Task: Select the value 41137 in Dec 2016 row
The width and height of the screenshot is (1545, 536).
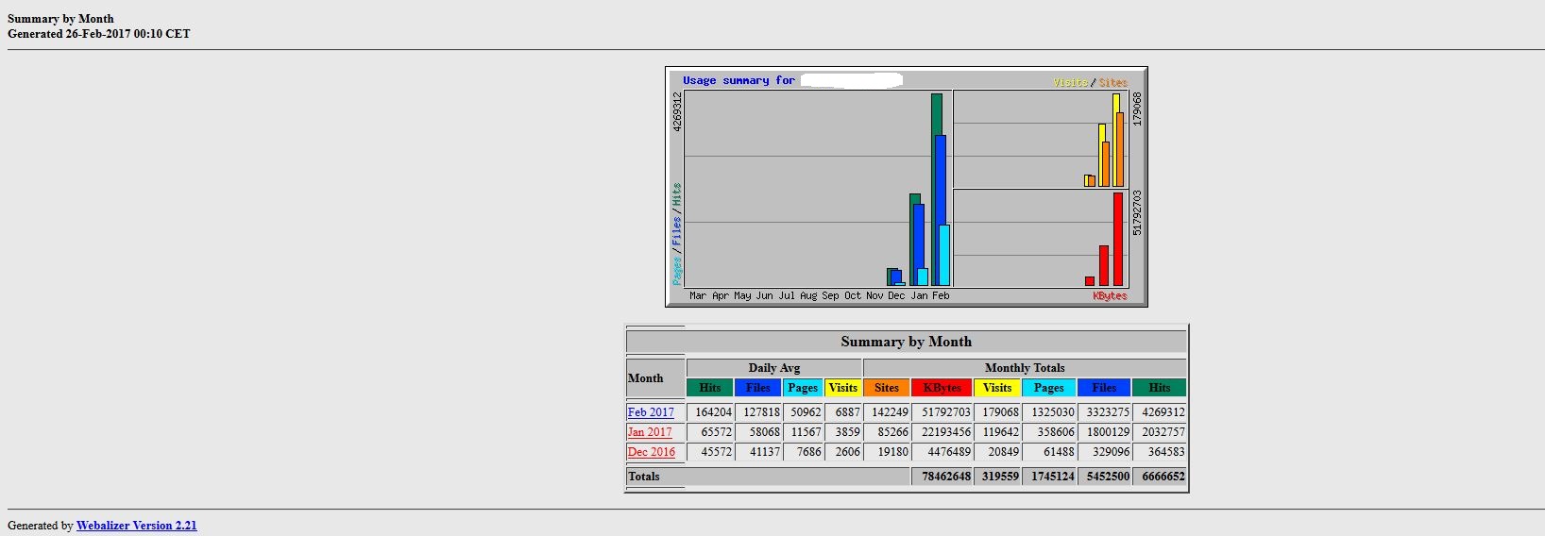Action: pyautogui.click(x=765, y=452)
